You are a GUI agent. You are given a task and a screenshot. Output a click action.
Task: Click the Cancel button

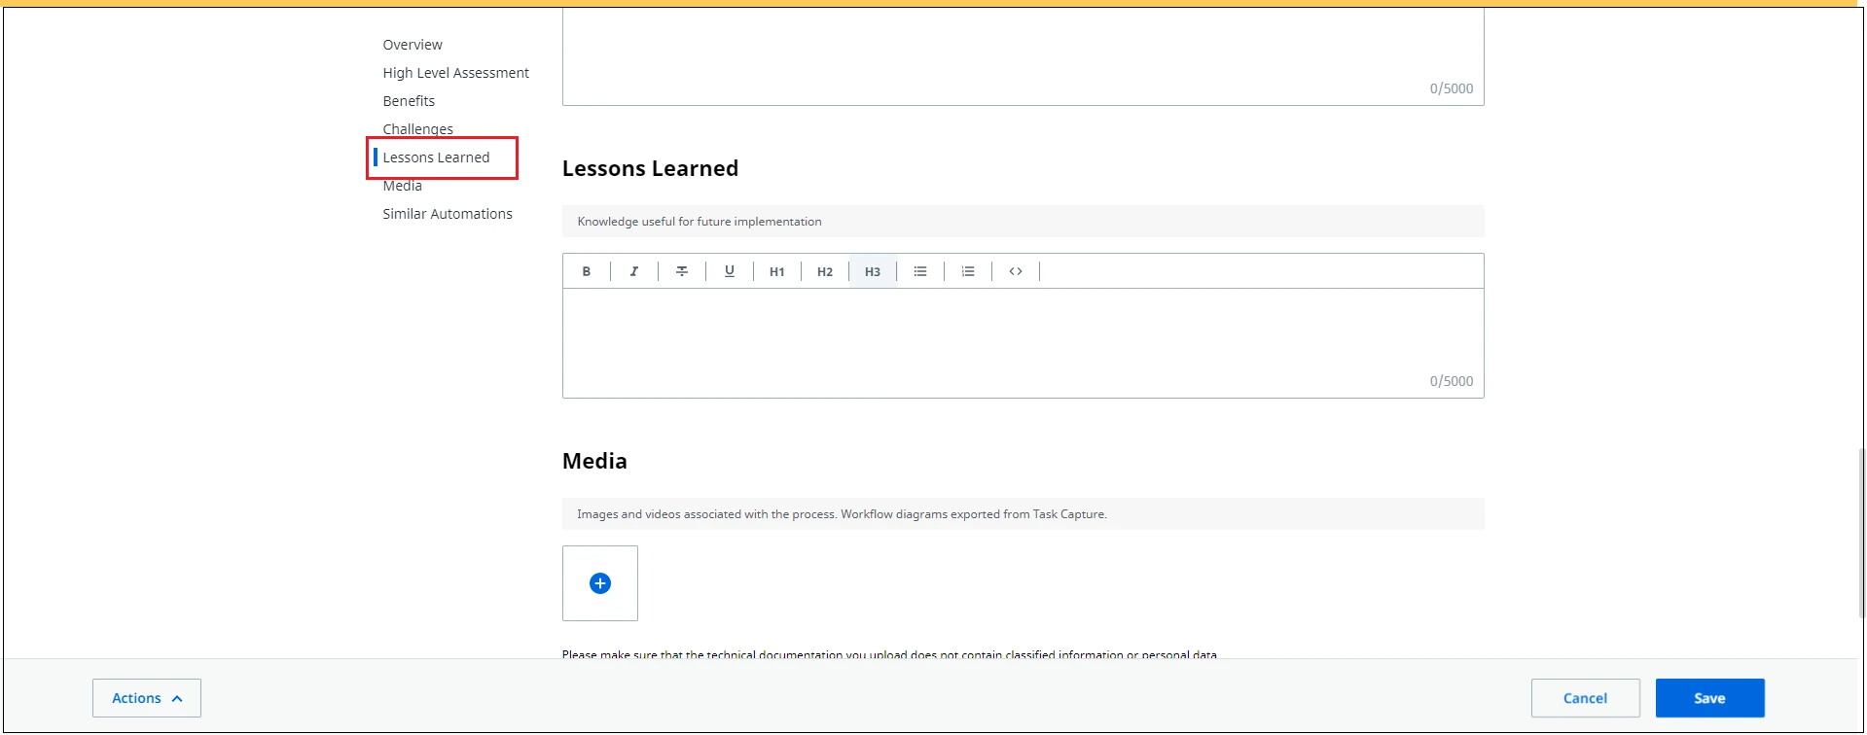point(1586,698)
